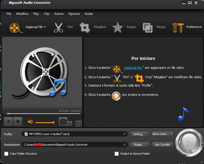Click the play button in preview
This screenshot has width=204, height=164.
point(8,121)
